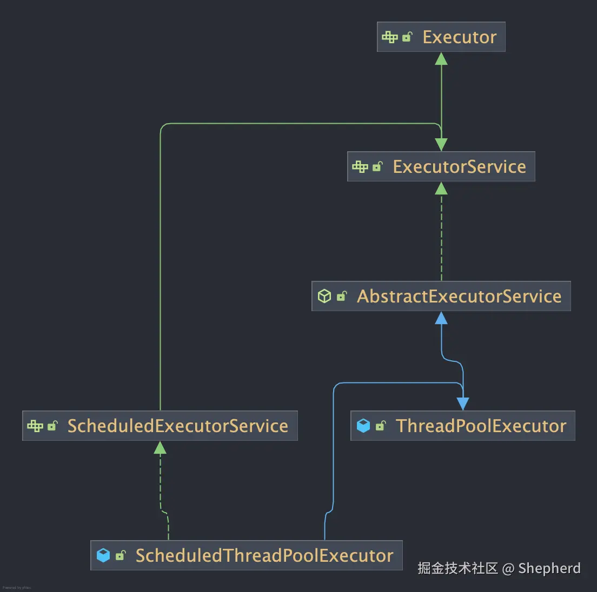This screenshot has height=592, width=597.
Task: Select the Executor node label
Action: point(459,37)
